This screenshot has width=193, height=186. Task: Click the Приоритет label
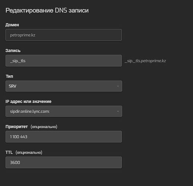[16, 127]
